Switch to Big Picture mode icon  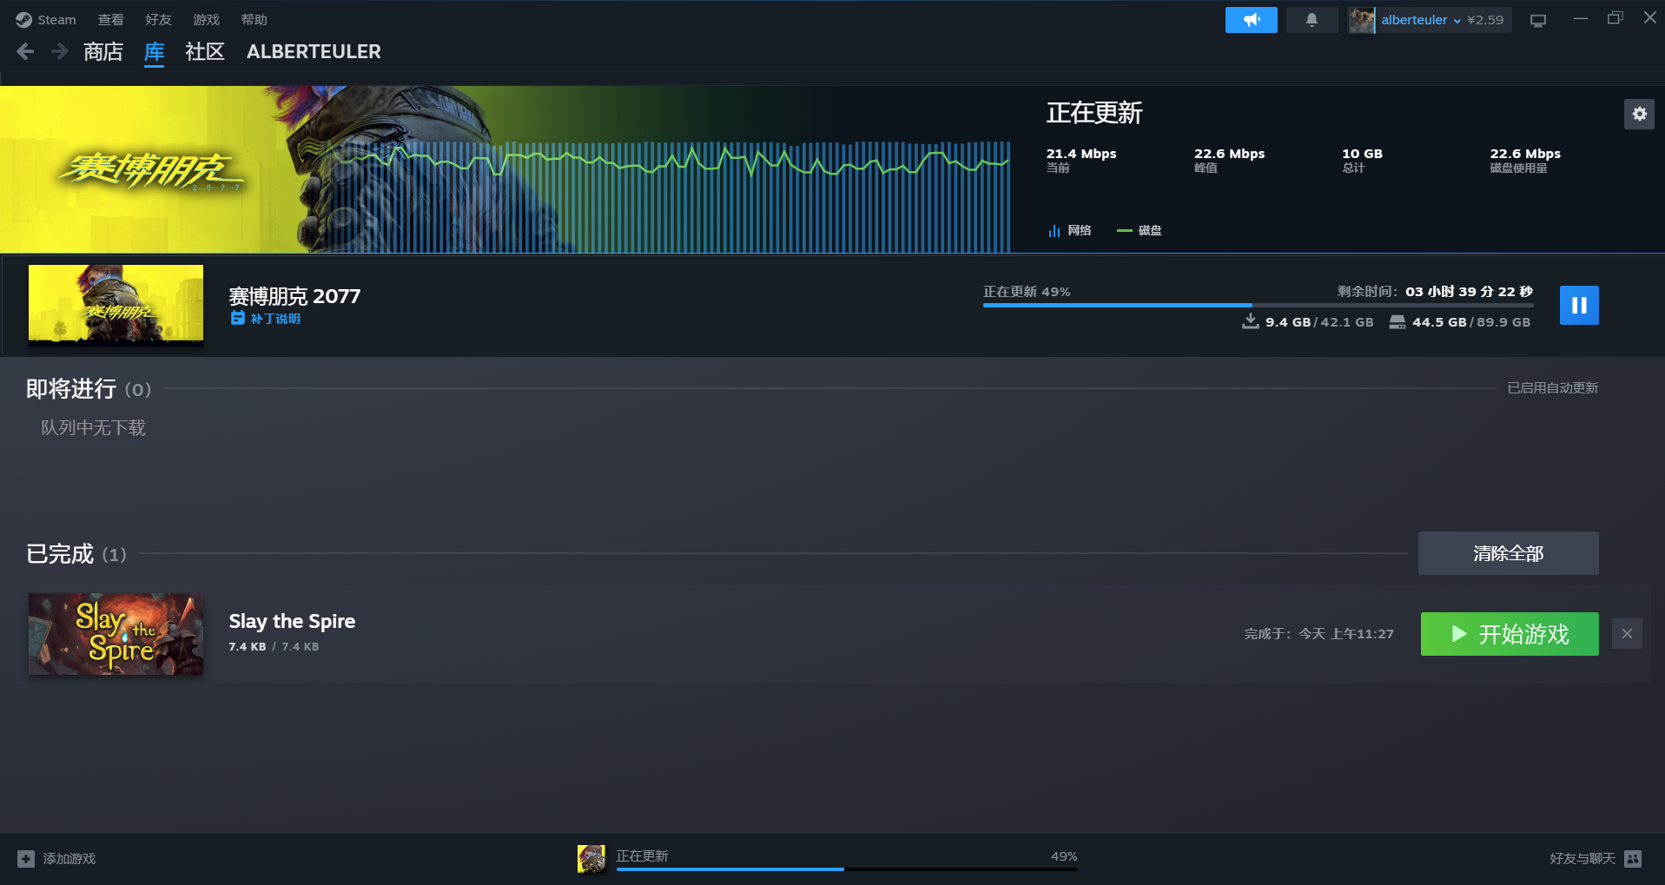pyautogui.click(x=1538, y=20)
